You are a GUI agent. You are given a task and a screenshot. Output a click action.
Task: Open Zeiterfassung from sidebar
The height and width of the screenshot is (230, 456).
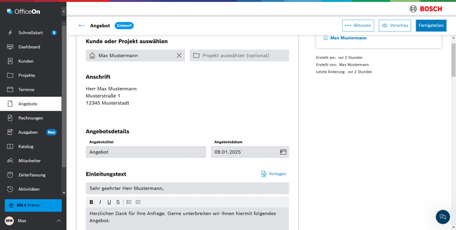coord(31,175)
